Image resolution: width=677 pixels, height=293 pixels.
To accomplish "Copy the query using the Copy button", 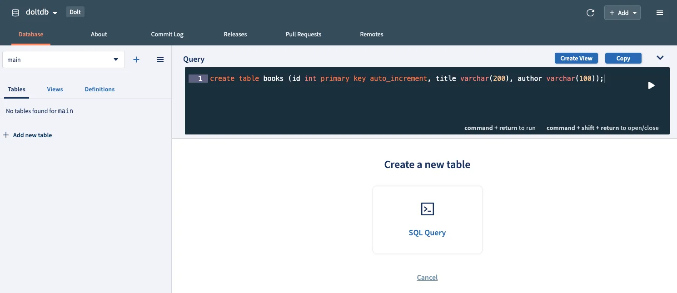I will click(x=623, y=58).
